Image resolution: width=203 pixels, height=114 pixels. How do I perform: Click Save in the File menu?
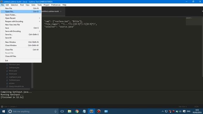[21, 28]
